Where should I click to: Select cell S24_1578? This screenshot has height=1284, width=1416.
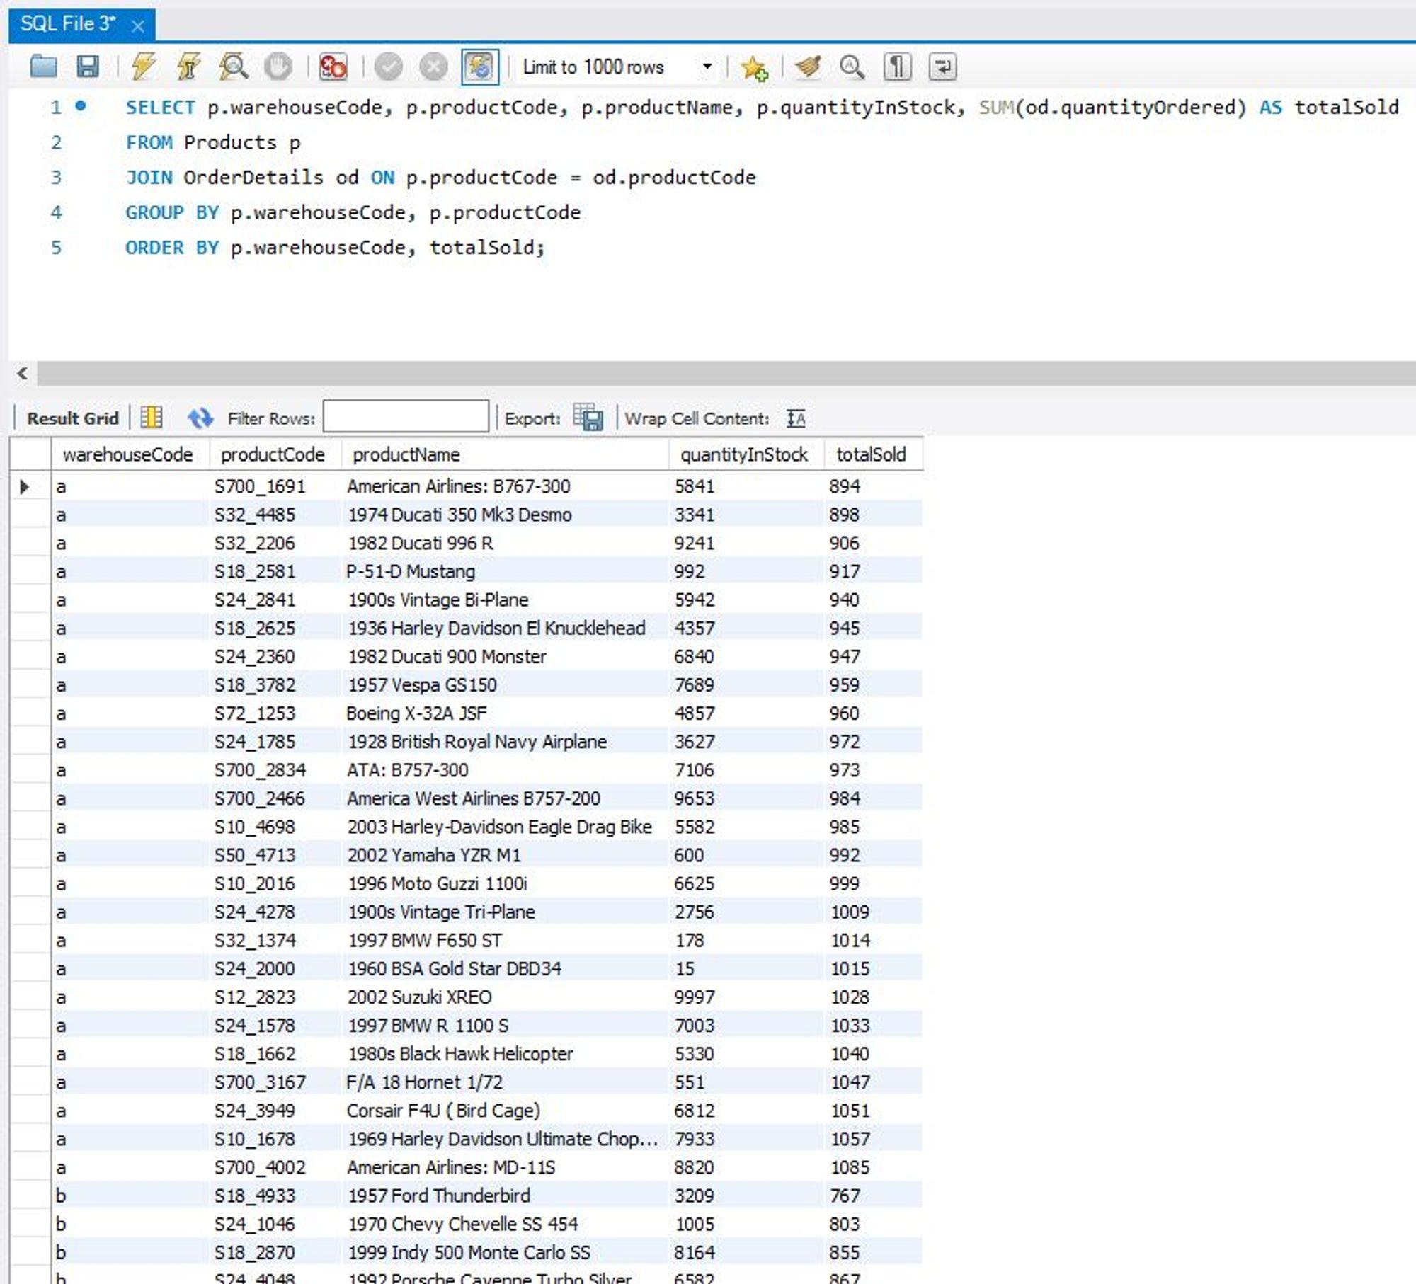tap(275, 1025)
